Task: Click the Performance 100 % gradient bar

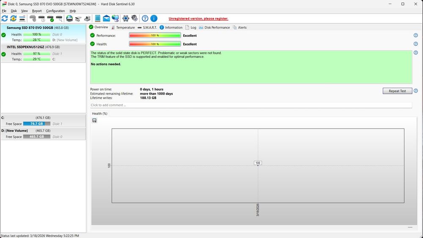Action: 155,35
